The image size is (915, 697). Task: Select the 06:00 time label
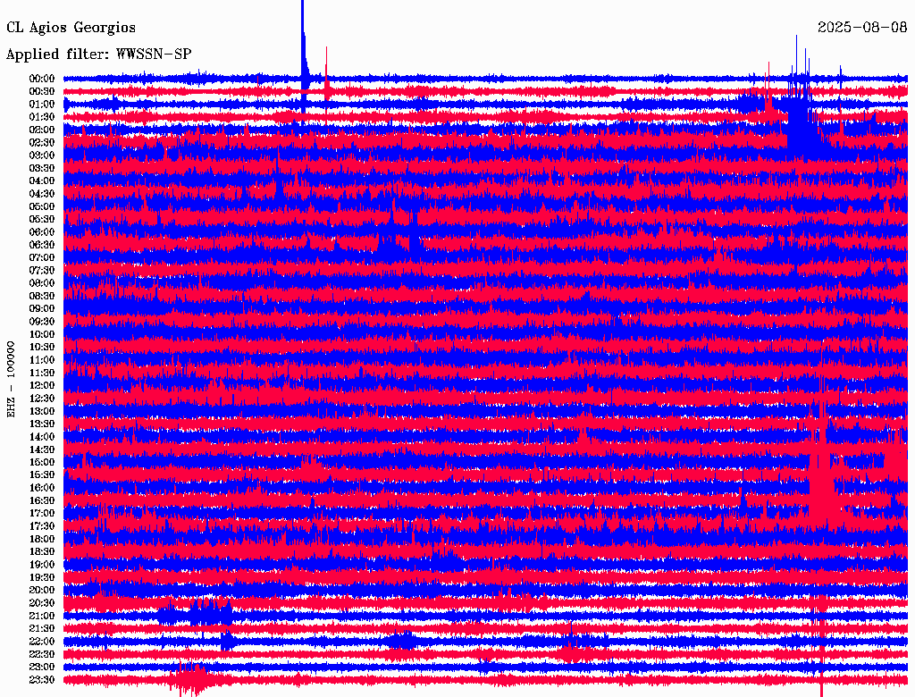(x=42, y=231)
